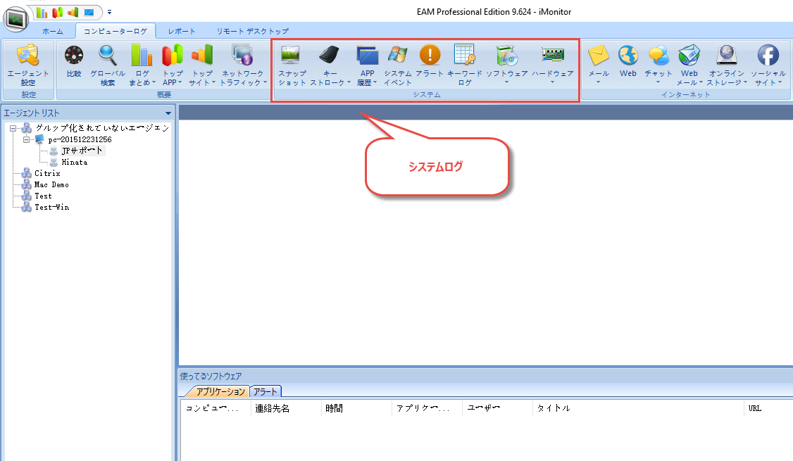Viewport: 793px width, 461px height.
Task: Open the ネットワークトラフィック dropdown
Action: (265, 82)
